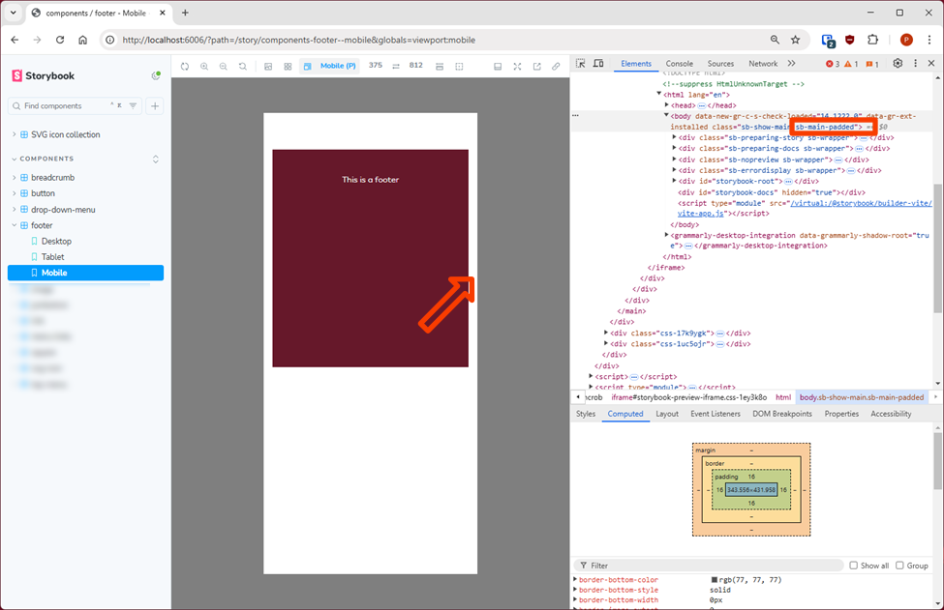Toggle the DevTools device toolbar
This screenshot has width=944, height=610.
[598, 63]
